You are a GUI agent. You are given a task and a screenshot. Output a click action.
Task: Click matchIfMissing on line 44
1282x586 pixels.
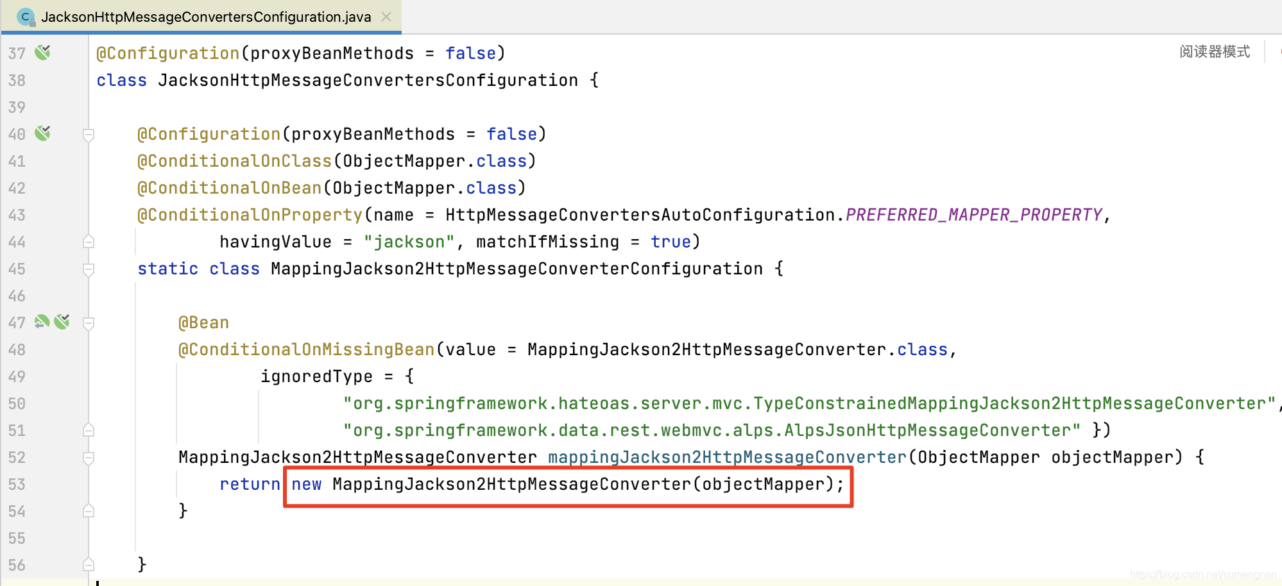point(548,242)
